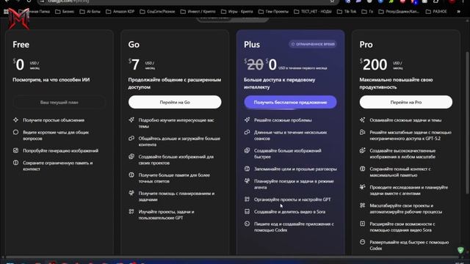Open the 'Игры - Крипта' bookmark folder
470x264 pixels.
click(237, 12)
